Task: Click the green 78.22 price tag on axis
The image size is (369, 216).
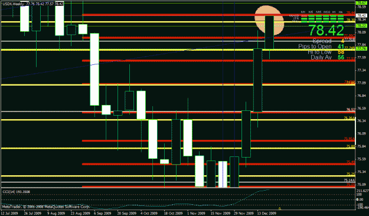Action: click(361, 25)
